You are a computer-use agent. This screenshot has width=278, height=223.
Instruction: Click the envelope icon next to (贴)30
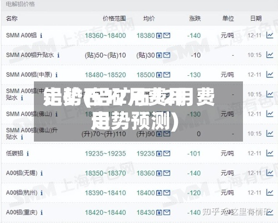coord(167,55)
